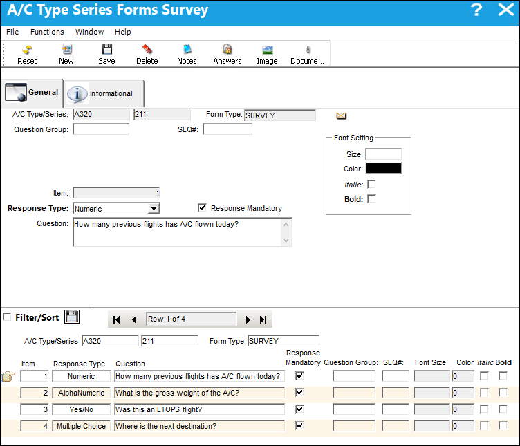Click the Question Group input field
The width and height of the screenshot is (520, 446).
point(101,129)
